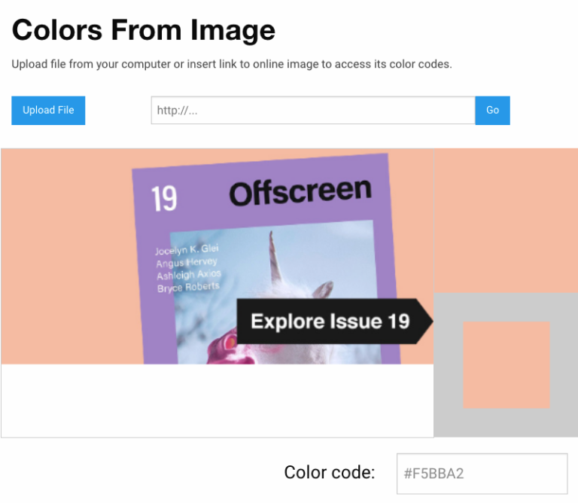Sample color from the Offscreen title text
The image size is (578, 503).
[300, 193]
